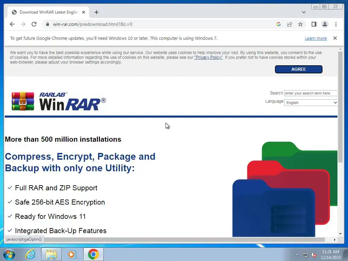Click the address bar URL

pyautogui.click(x=92, y=24)
